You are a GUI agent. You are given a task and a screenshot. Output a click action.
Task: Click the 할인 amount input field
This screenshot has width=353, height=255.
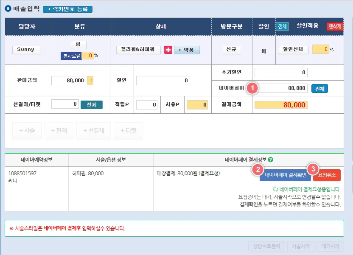tap(162, 81)
